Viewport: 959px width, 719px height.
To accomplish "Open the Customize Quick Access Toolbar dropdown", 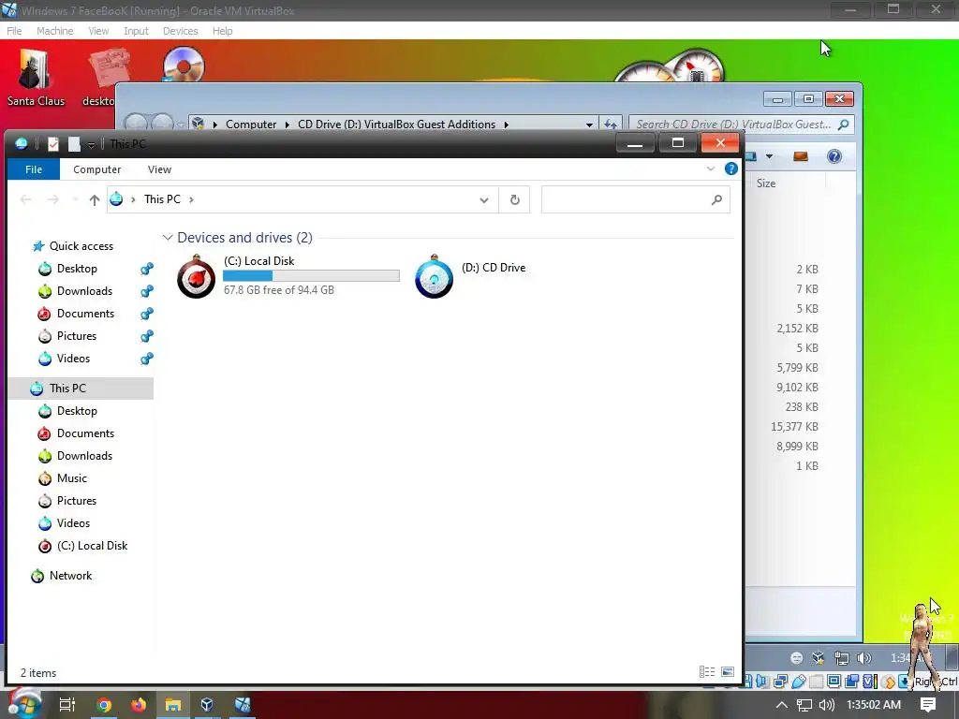I will [x=91, y=144].
